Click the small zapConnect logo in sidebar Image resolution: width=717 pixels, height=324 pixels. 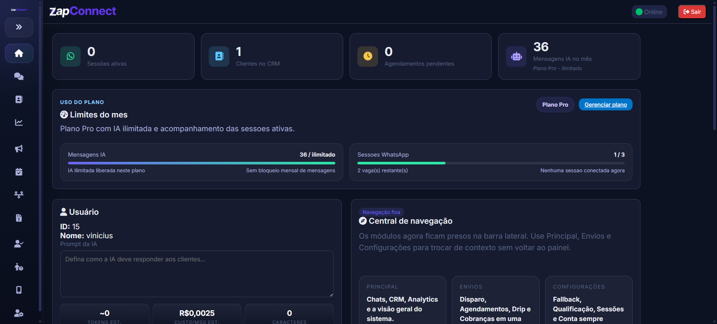19,10
